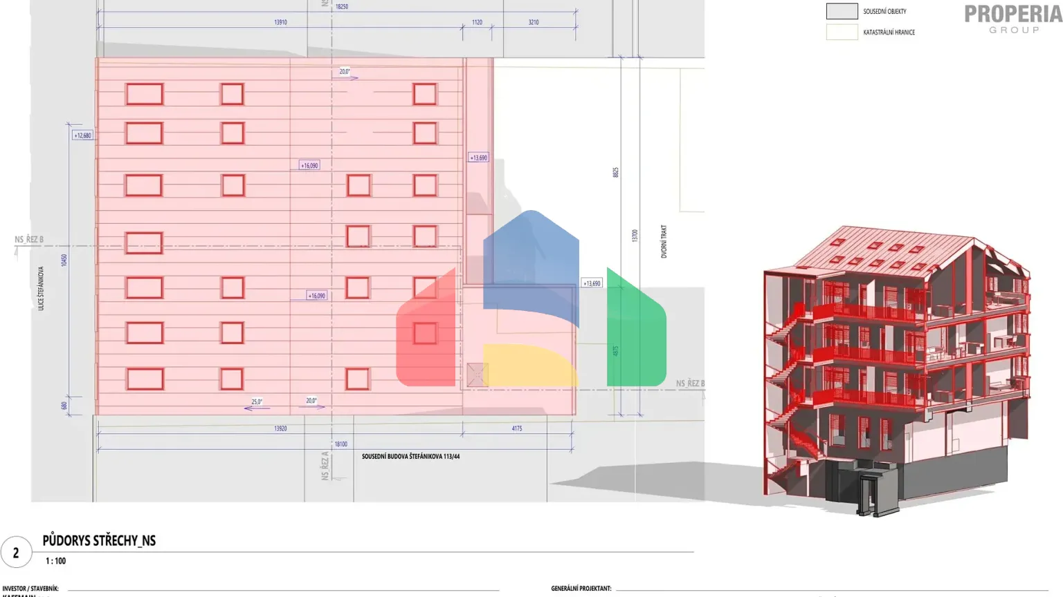This screenshot has height=597, width=1063.
Task: Enable the +16,090 elevation marker
Action: [308, 165]
